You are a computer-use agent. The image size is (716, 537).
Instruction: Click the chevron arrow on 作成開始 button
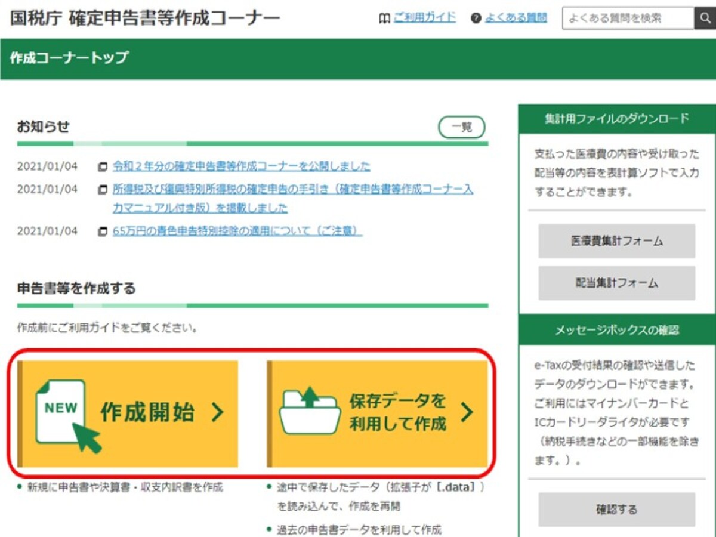click(x=218, y=412)
